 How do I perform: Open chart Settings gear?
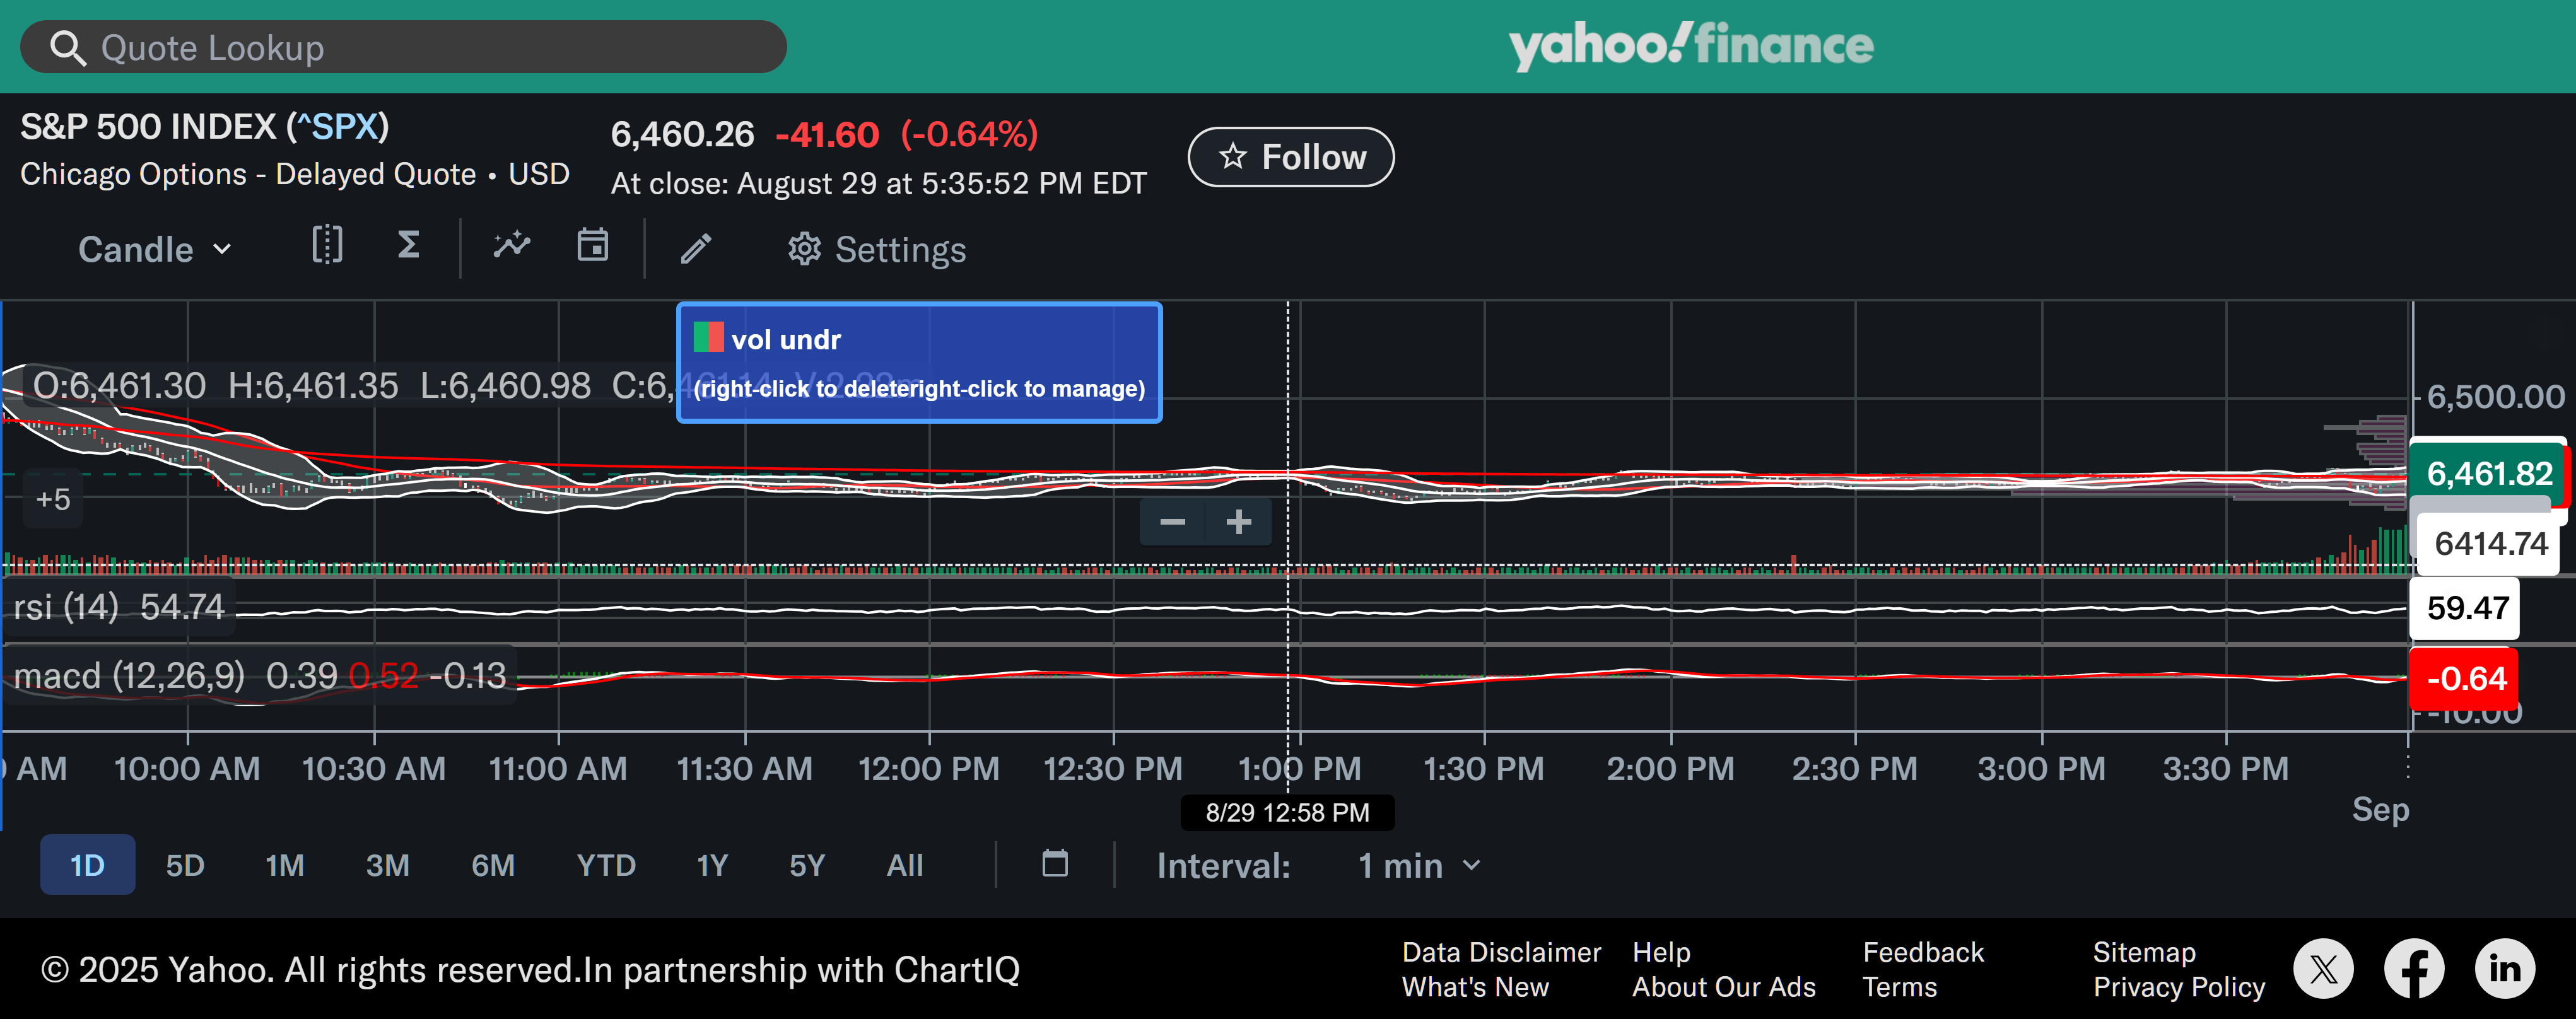pyautogui.click(x=876, y=249)
